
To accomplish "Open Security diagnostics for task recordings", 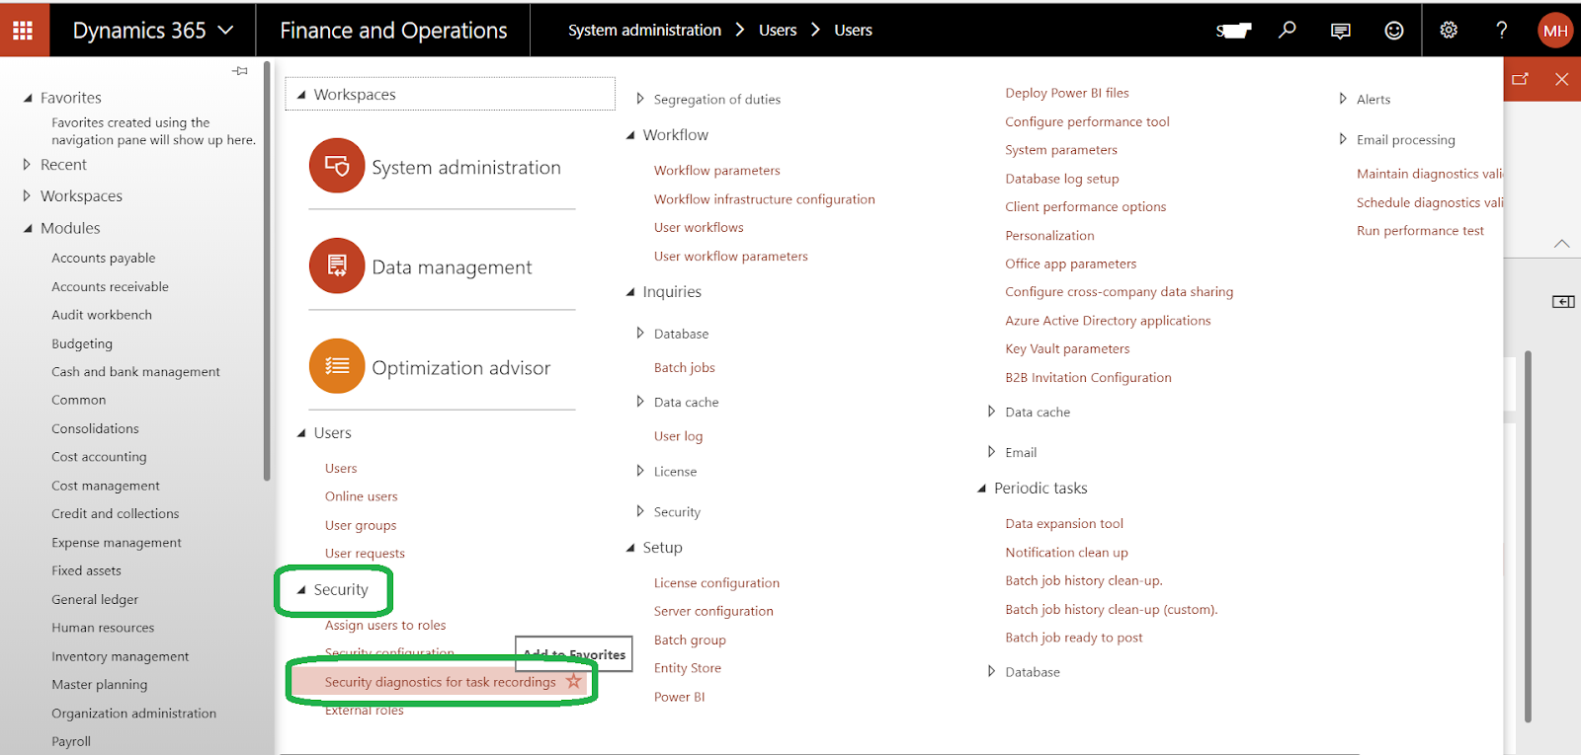I will click(x=441, y=682).
